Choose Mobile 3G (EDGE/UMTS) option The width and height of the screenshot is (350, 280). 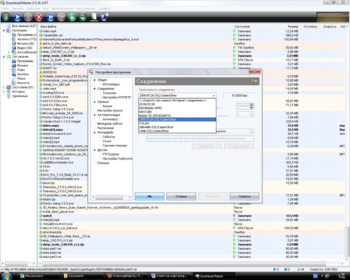[x=177, y=116]
